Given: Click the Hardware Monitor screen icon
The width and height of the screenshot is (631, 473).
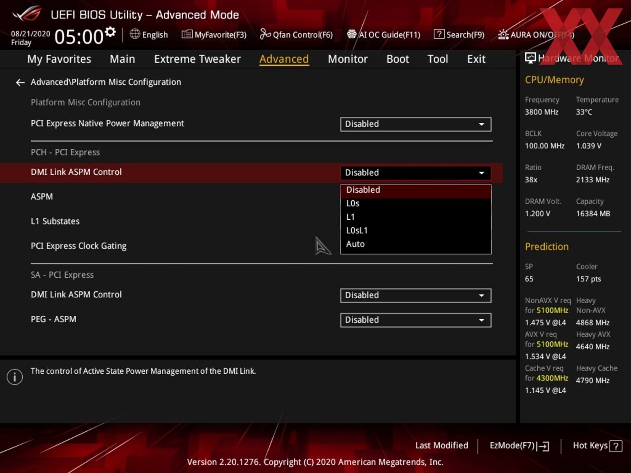Looking at the screenshot, I should (x=530, y=58).
